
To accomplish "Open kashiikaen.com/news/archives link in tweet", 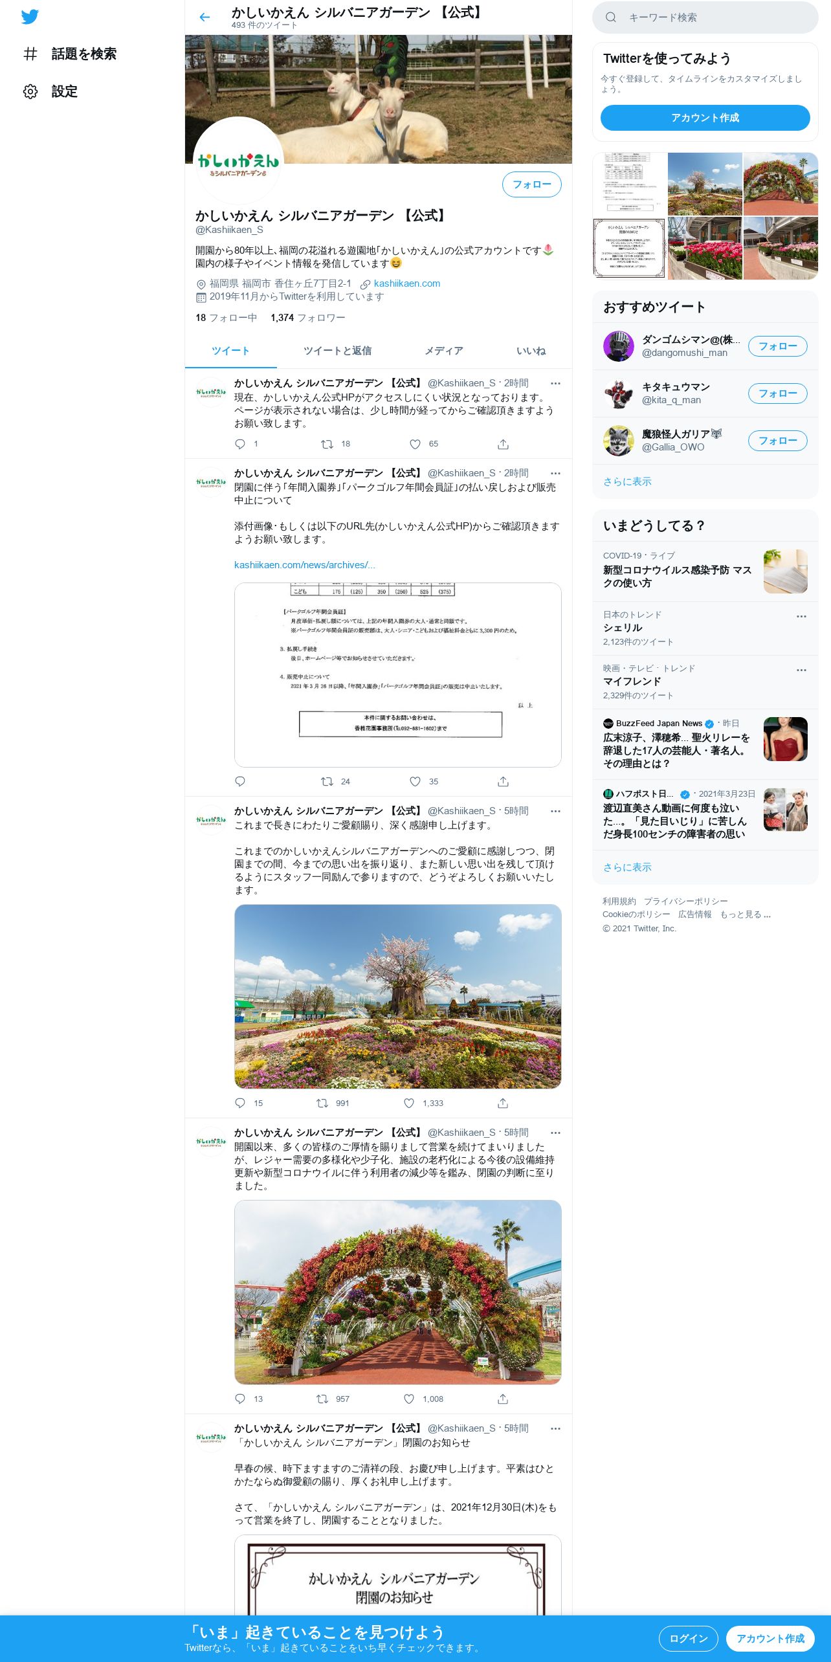I will point(305,565).
